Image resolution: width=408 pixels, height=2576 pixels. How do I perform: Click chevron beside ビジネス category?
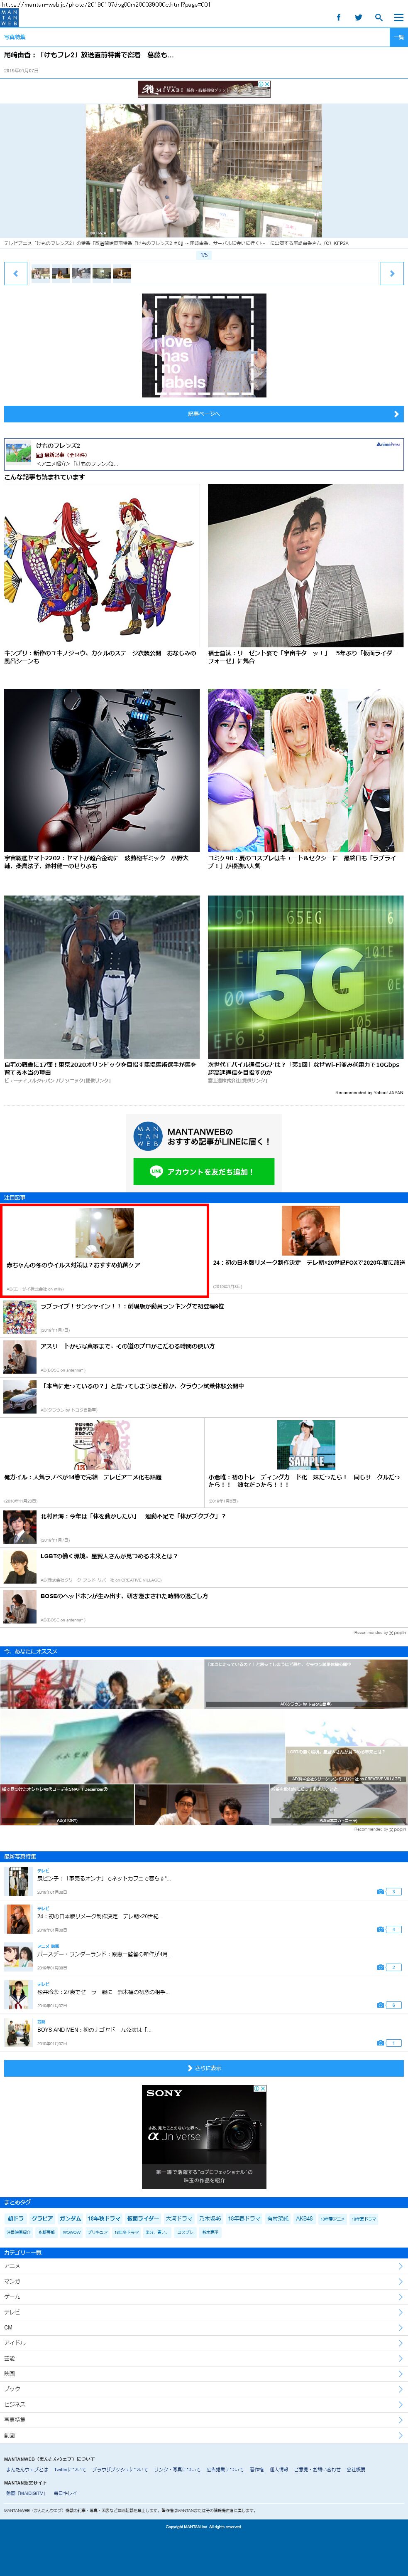400,2404
